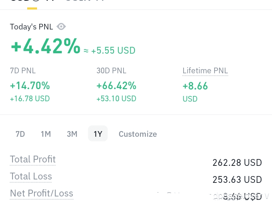Viewport: 272px width, 204px height.
Task: Click the 253.63 USD total loss value
Action: point(237,179)
